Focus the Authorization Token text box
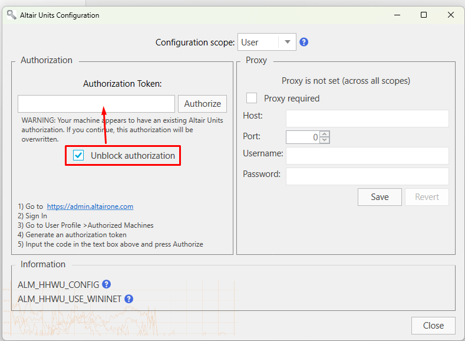 coord(97,104)
